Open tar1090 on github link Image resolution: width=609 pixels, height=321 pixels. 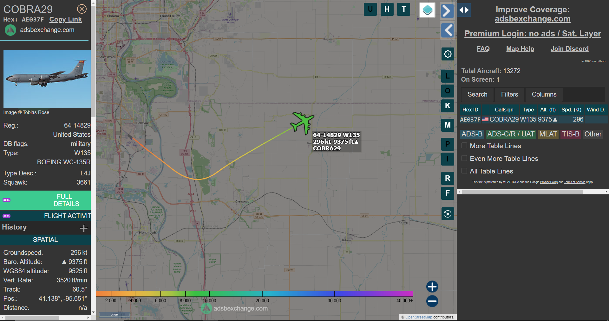point(593,61)
